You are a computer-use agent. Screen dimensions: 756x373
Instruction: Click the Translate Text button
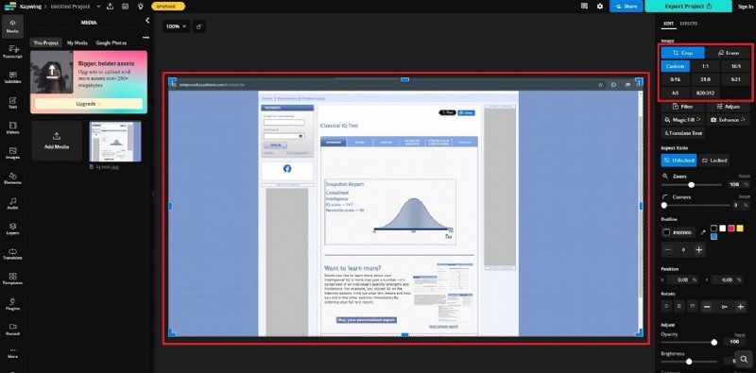pos(682,133)
